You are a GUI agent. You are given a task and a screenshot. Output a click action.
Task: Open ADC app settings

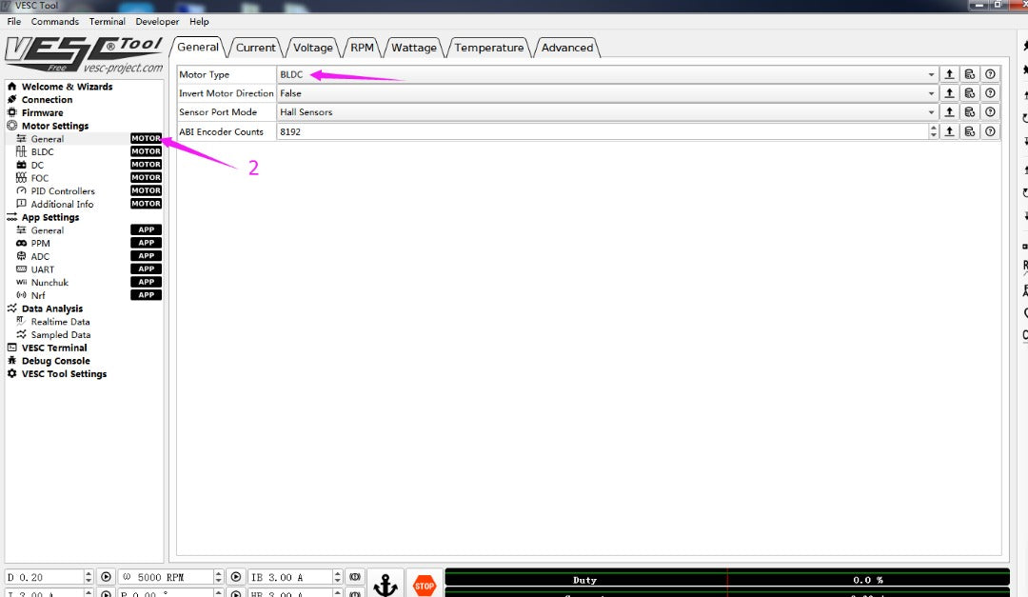(x=40, y=256)
